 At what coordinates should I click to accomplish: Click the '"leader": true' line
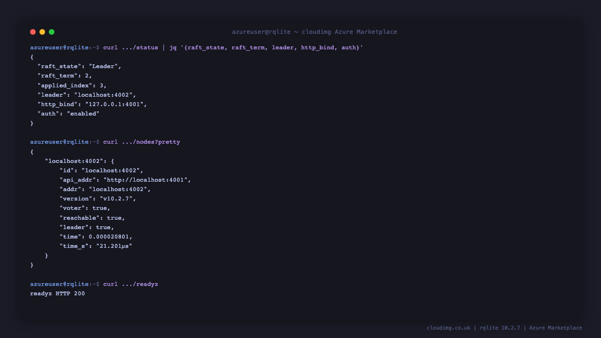[x=87, y=227]
